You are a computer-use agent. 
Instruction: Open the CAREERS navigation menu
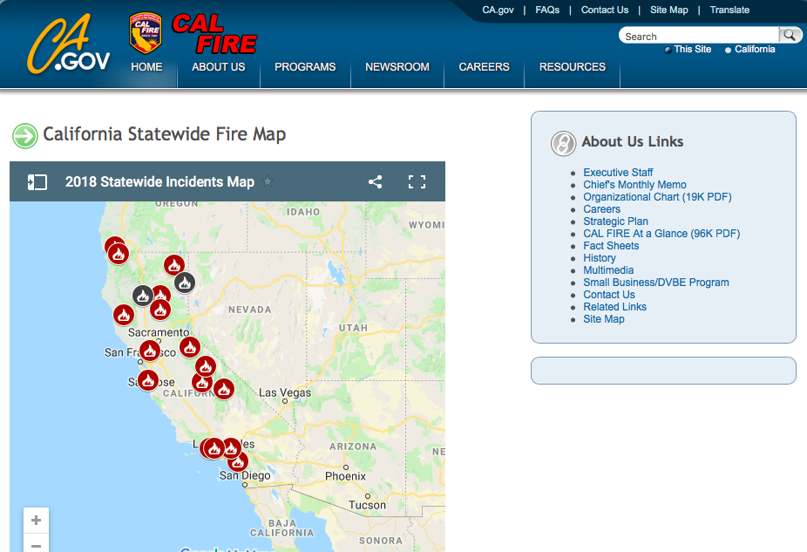485,67
